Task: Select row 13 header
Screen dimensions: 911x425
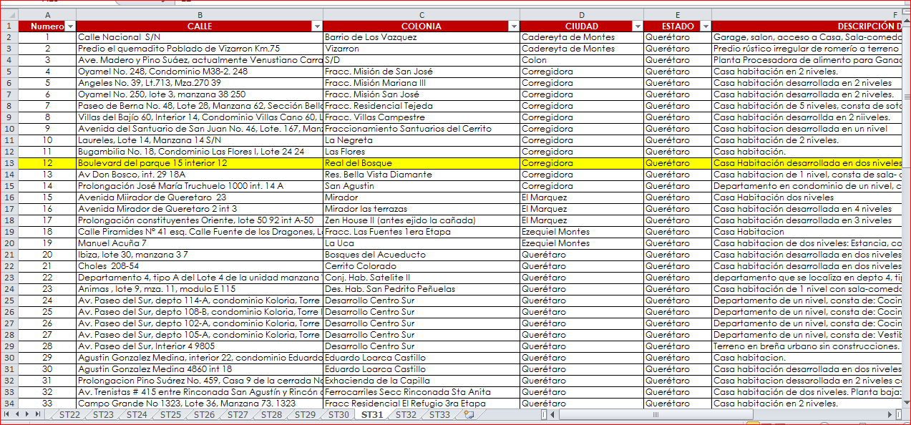Action: point(9,163)
